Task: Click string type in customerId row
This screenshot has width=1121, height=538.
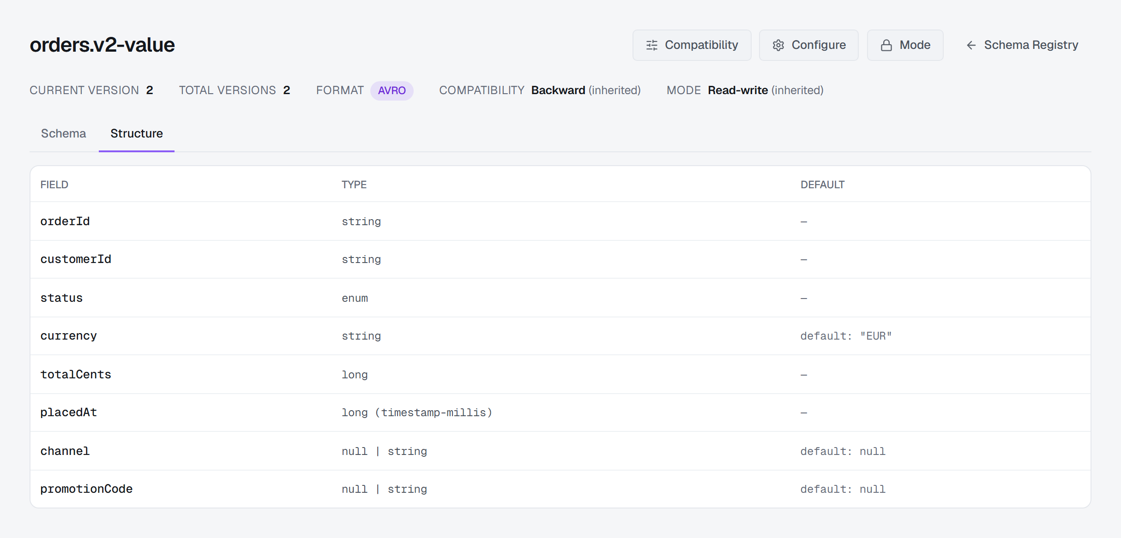Action: click(361, 259)
